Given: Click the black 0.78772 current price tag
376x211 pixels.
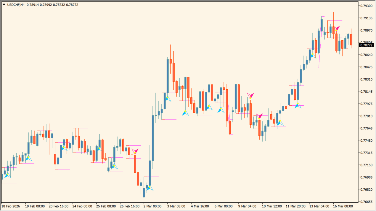Looking at the screenshot, I should point(367,45).
